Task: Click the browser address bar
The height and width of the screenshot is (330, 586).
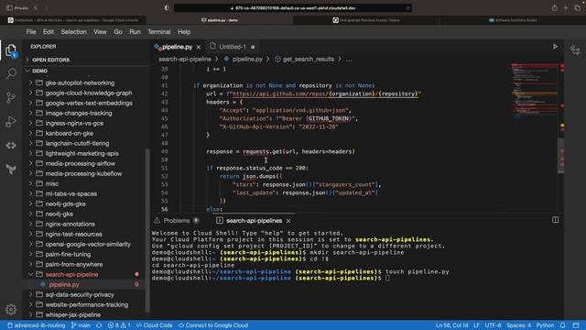Action: [x=293, y=8]
